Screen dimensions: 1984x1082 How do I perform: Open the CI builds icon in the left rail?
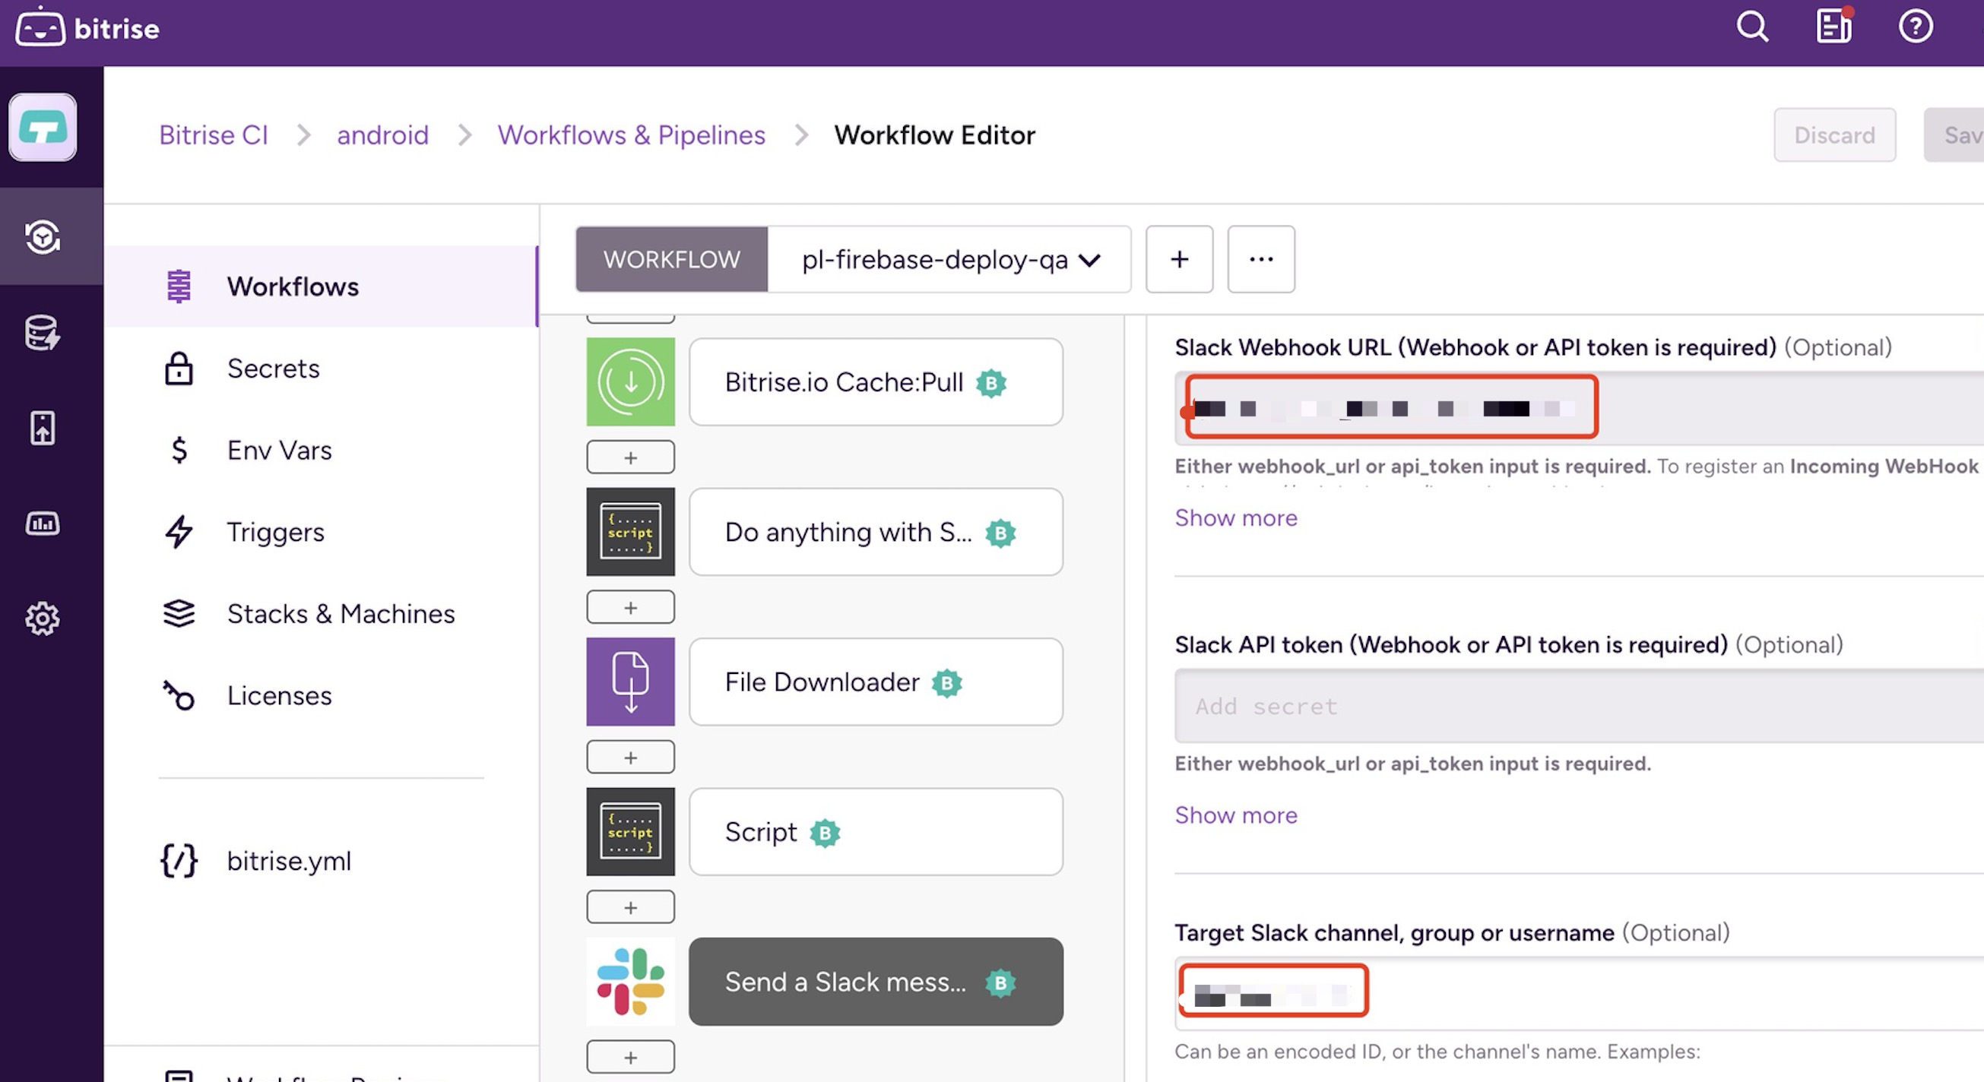[x=43, y=236]
